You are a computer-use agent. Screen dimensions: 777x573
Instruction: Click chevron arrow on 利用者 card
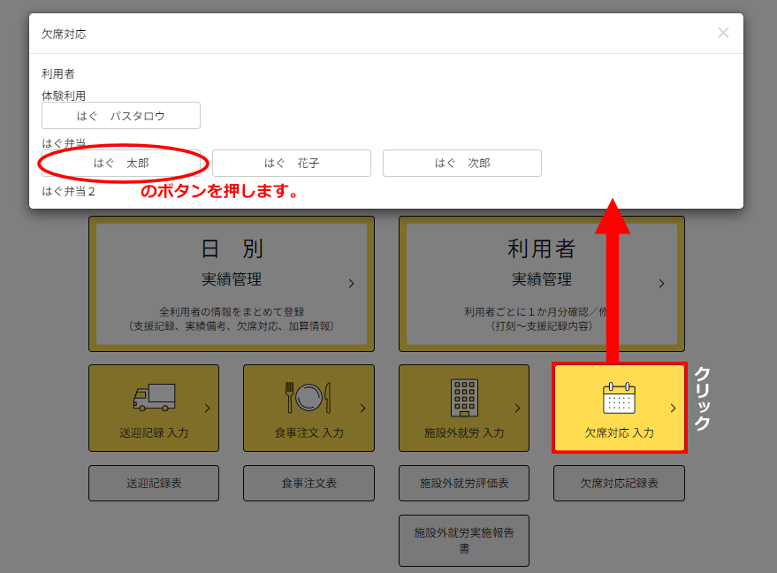coord(661,284)
